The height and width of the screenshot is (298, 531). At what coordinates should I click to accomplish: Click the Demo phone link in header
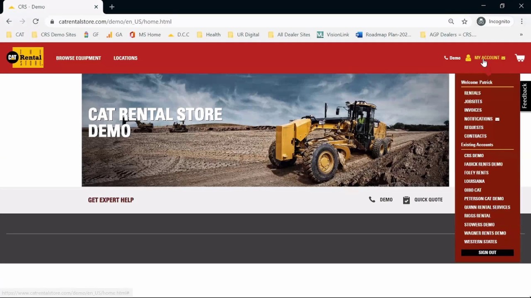coord(455,58)
